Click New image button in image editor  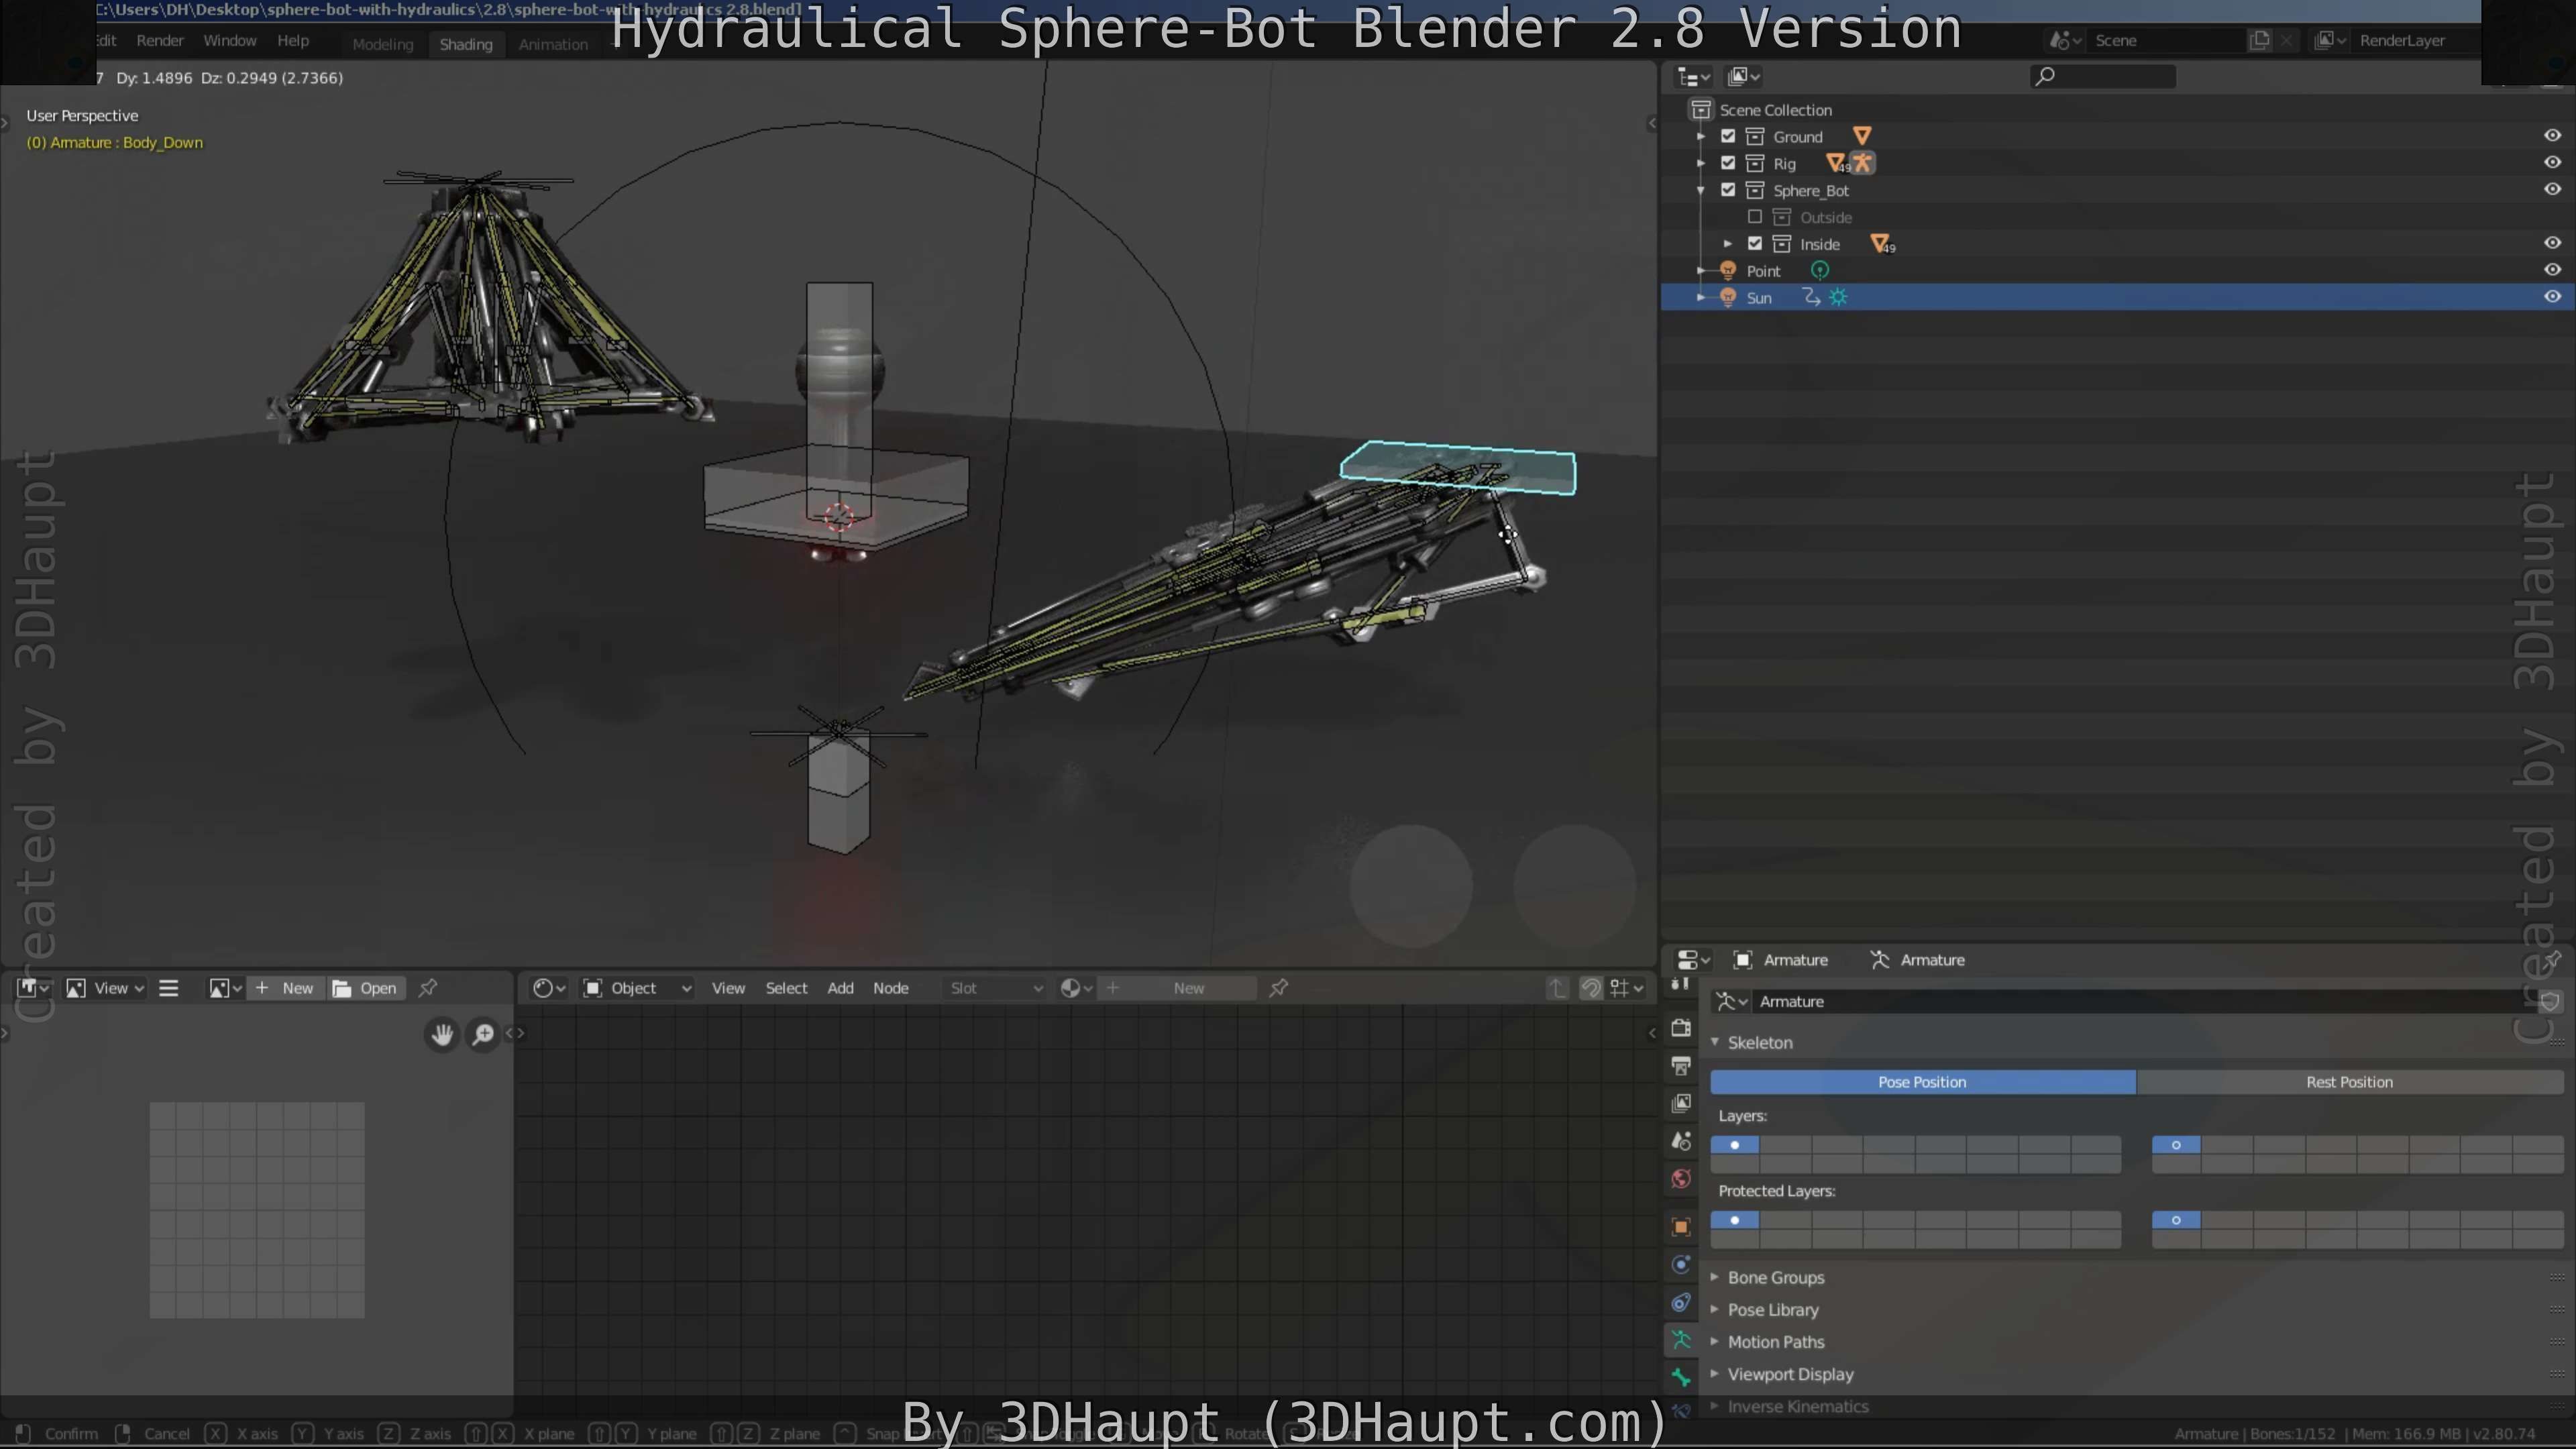tap(285, 988)
